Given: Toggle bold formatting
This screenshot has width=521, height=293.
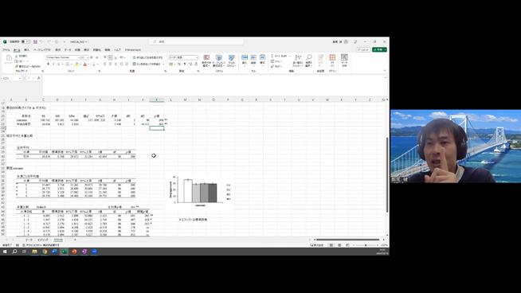Looking at the screenshot, I should (x=48, y=64).
